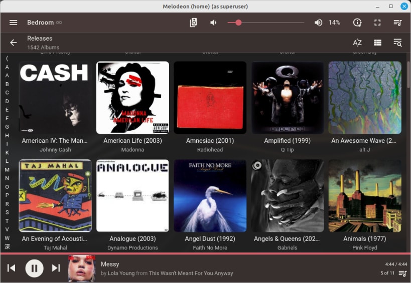Jump to letter V in index
The height and width of the screenshot is (283, 411).
[7, 229]
